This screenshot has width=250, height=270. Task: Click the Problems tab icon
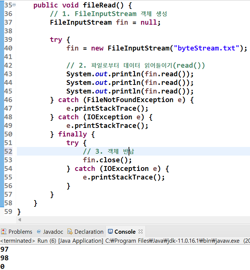4,231
